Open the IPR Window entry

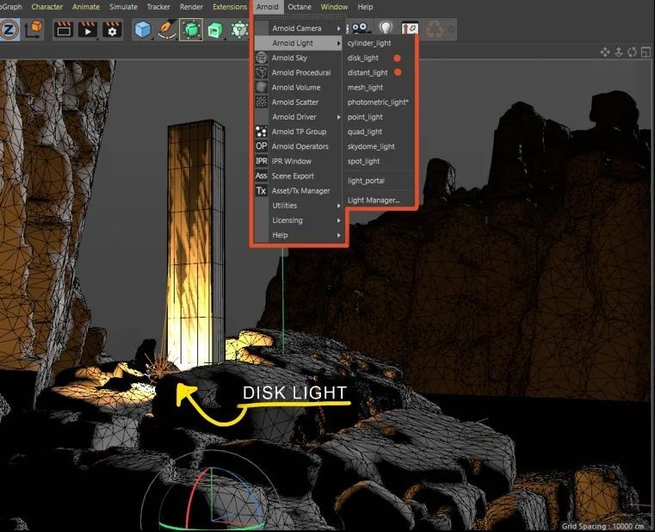tap(299, 161)
